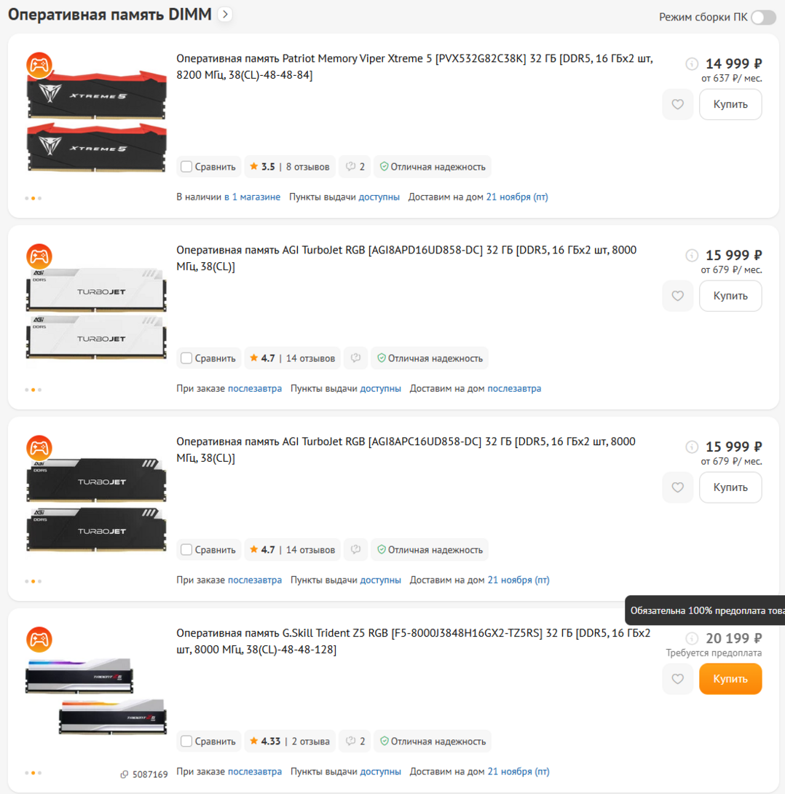The height and width of the screenshot is (794, 785).
Task: Tick Сравнить checkbox for G.Skill Trident Z5
Action: click(x=186, y=741)
